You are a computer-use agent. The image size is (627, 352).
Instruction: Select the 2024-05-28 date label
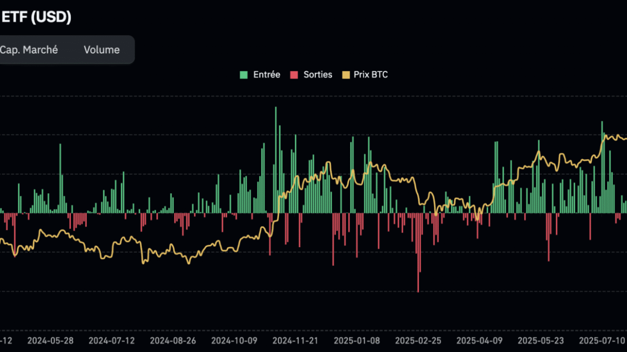click(51, 340)
